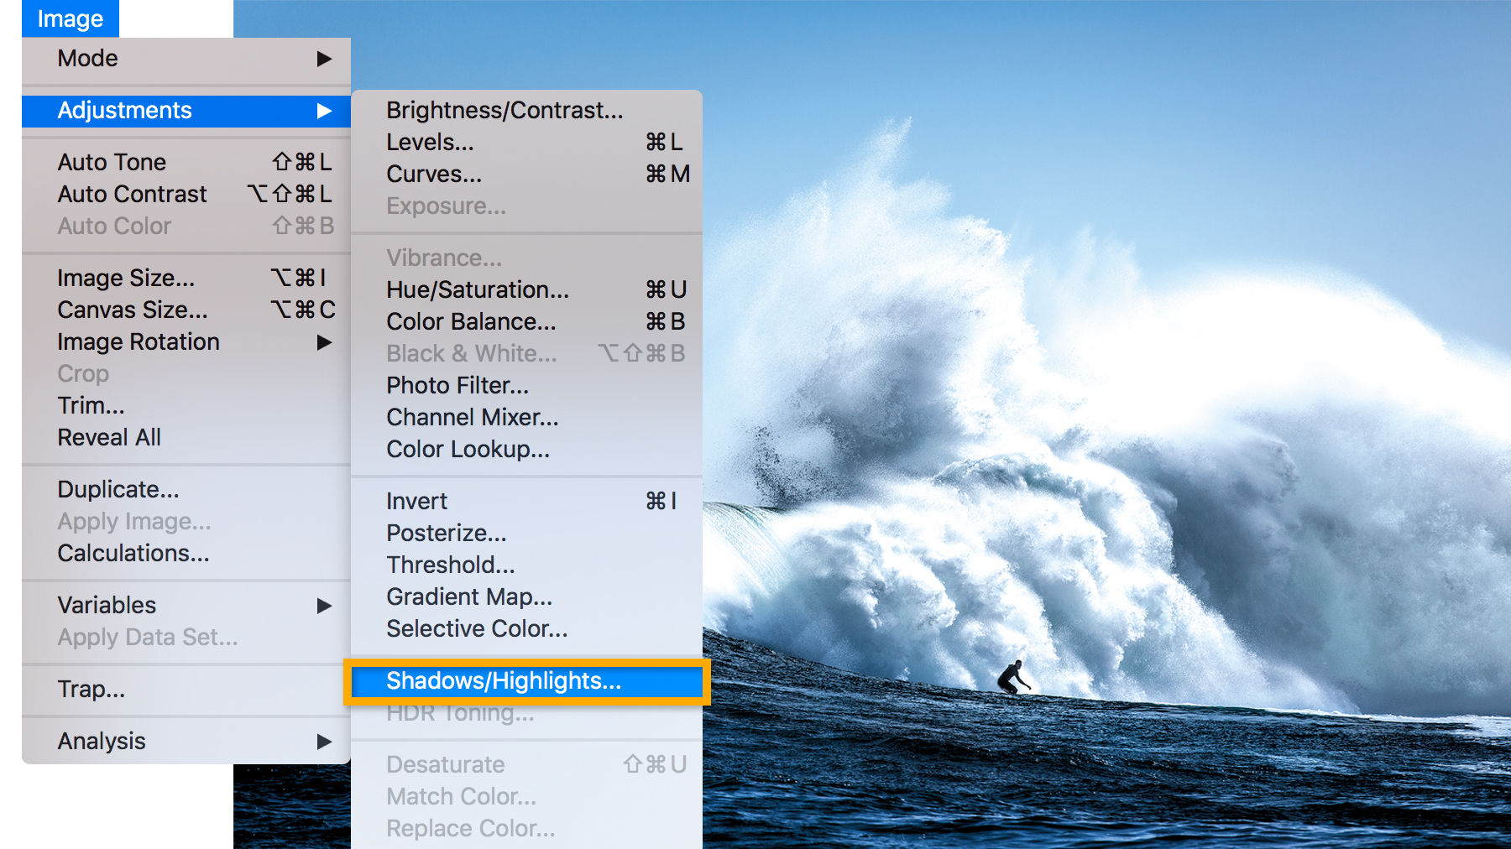Expand the Image Rotation submenu
The image size is (1511, 849).
(137, 341)
